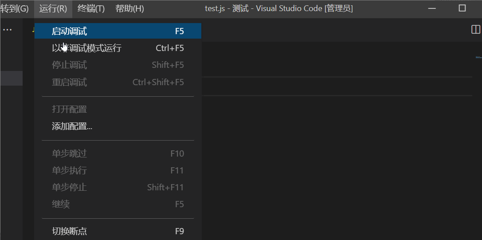482x240 pixels.
Task: Maximize the Visual Studio Code window
Action: (x=462, y=8)
